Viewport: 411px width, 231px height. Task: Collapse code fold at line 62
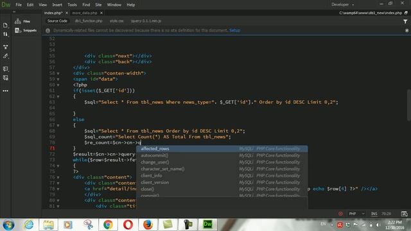click(x=58, y=97)
